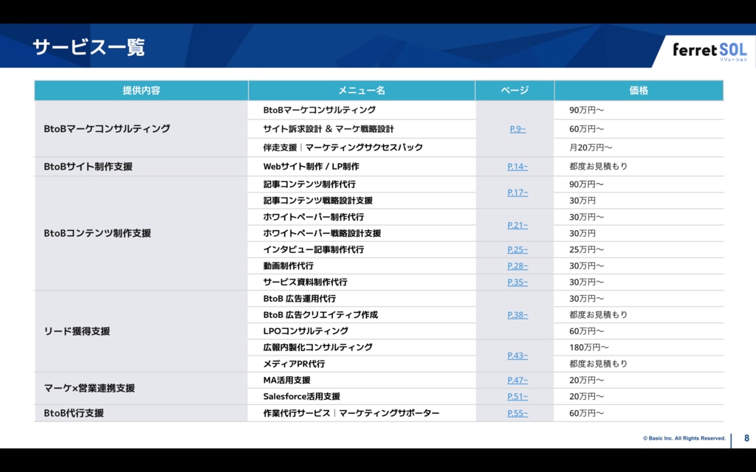Follow the P.14~ link for Web site production

pyautogui.click(x=518, y=167)
